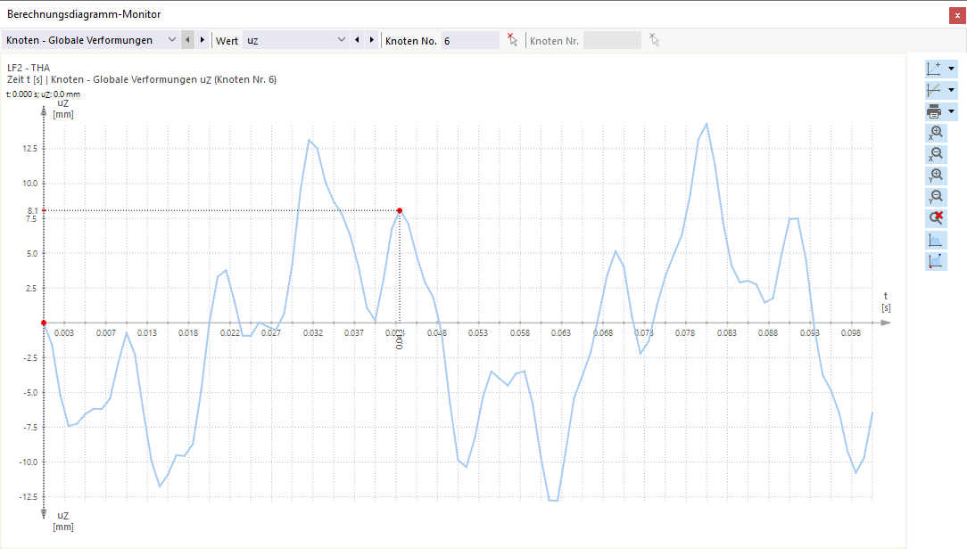Click x-axis label 0.078

(x=685, y=333)
